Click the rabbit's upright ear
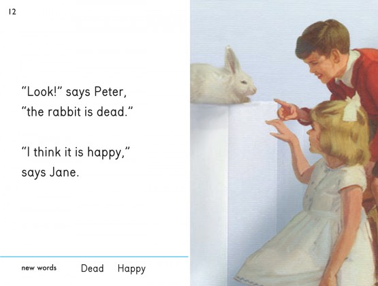The width and height of the screenshot is (378, 286). (232, 60)
